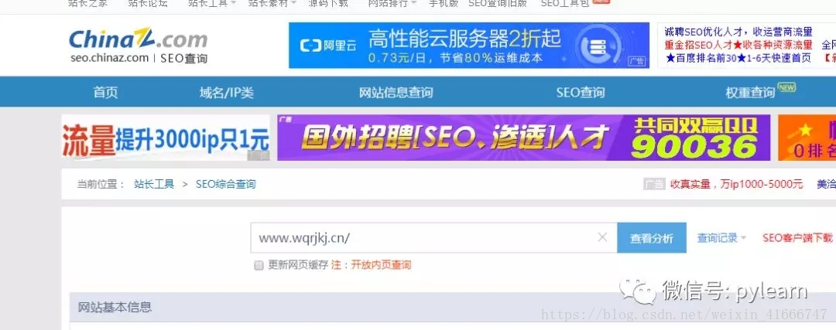Enable the 更新网页缓存 checkbox
This screenshot has width=836, height=330.
coord(259,266)
